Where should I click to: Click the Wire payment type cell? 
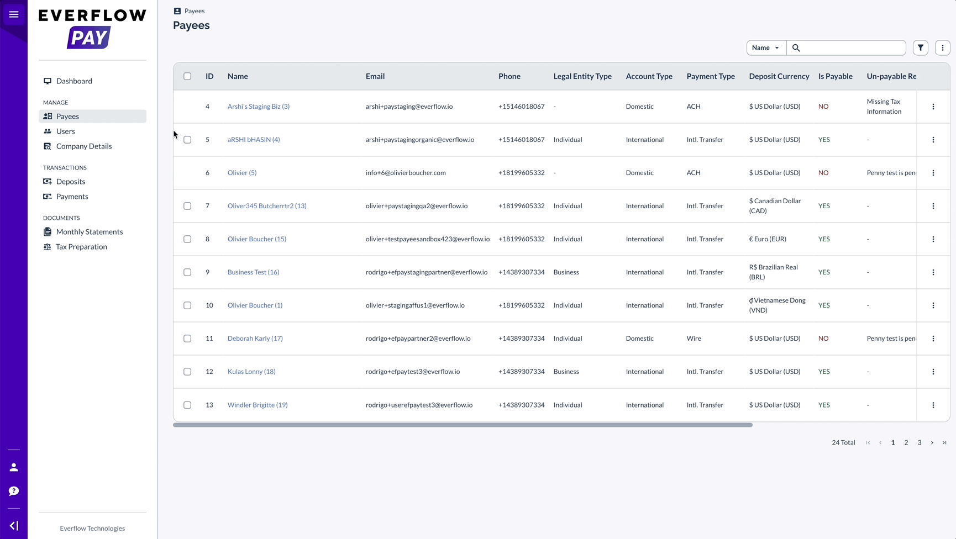(694, 339)
